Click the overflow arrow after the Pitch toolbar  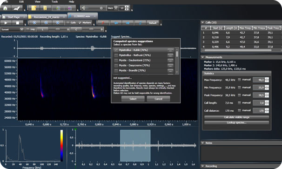coord(132,10)
